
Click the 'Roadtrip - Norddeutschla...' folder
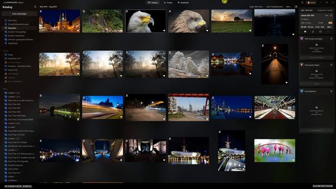pyautogui.click(x=19, y=66)
